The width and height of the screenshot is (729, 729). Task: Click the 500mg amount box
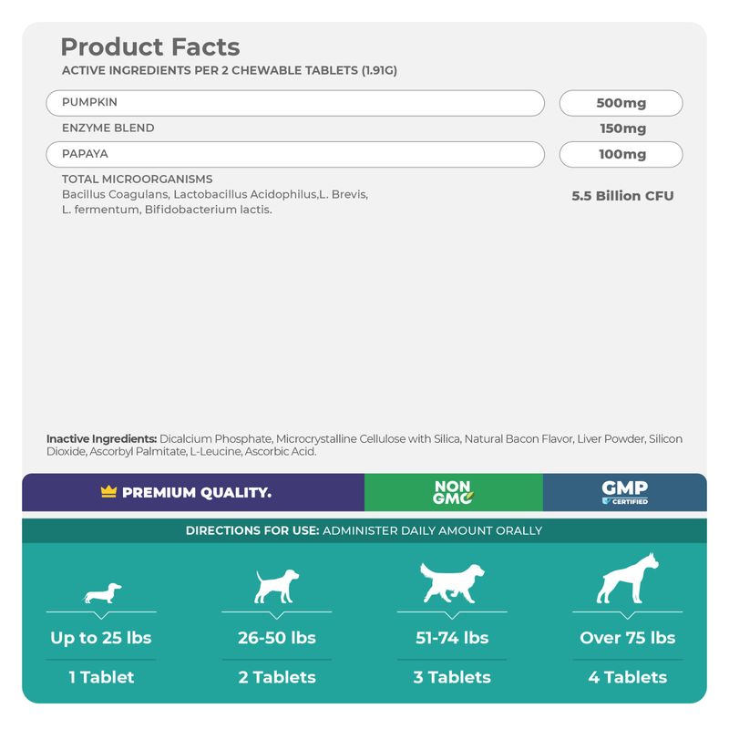(621, 103)
